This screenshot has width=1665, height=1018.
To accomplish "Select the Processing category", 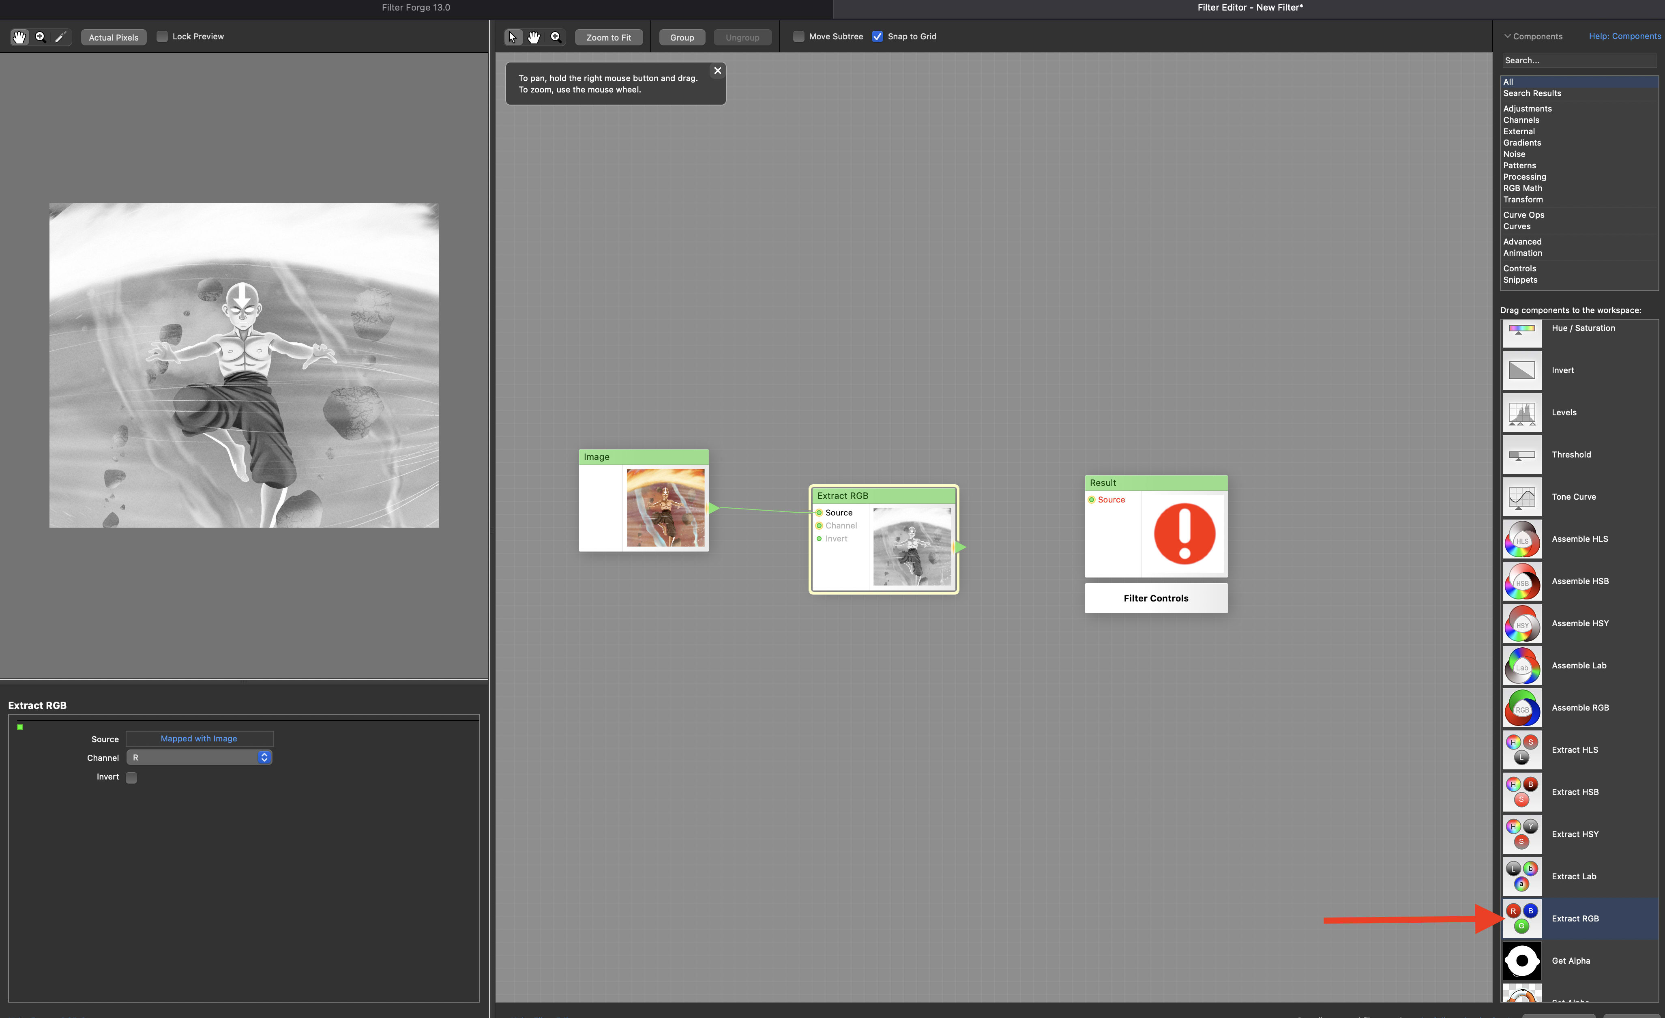I will (x=1579, y=177).
